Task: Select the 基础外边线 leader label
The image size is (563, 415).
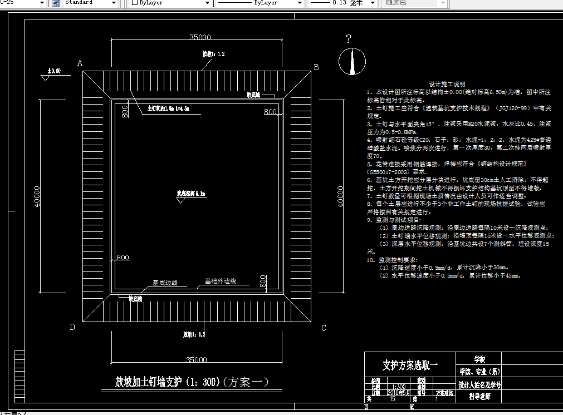Action: tap(221, 281)
